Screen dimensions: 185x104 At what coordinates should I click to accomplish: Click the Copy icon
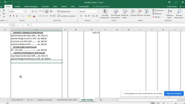point(4,14)
